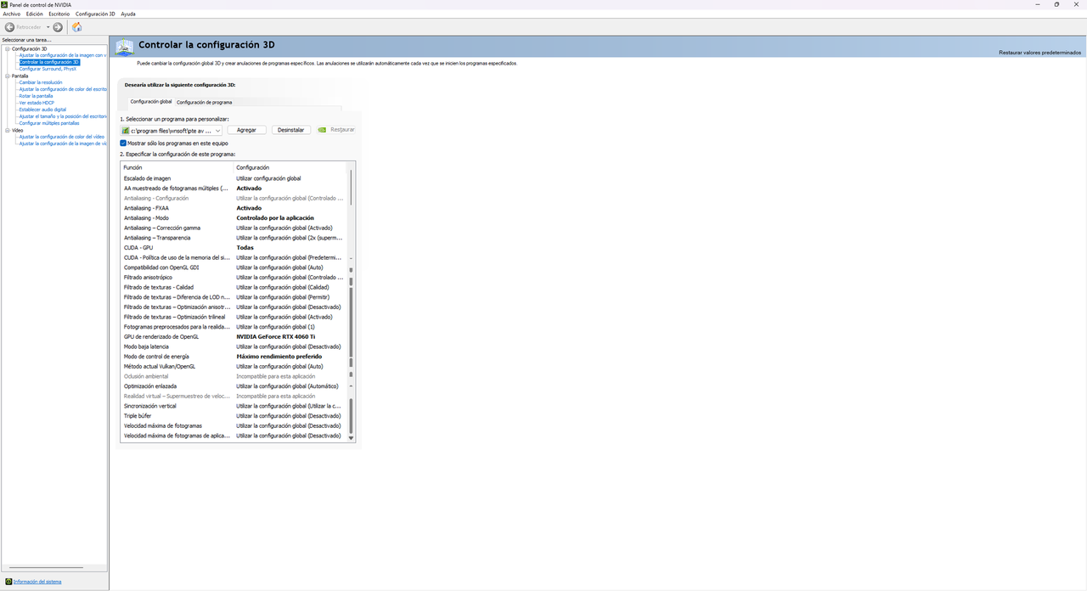Open the Edición menu
1087x591 pixels.
tap(34, 14)
